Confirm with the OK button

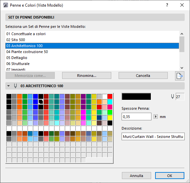(170, 175)
